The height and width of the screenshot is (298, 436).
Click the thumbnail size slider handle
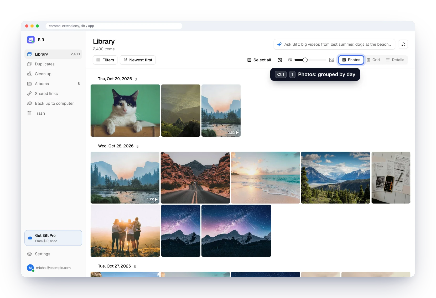tap(305, 60)
